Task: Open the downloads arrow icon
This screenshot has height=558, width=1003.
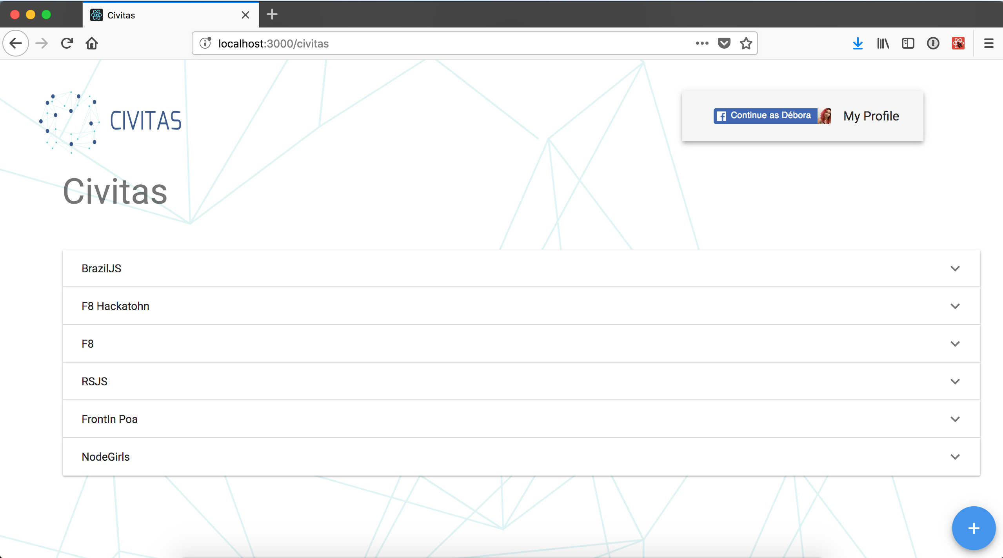Action: click(858, 43)
